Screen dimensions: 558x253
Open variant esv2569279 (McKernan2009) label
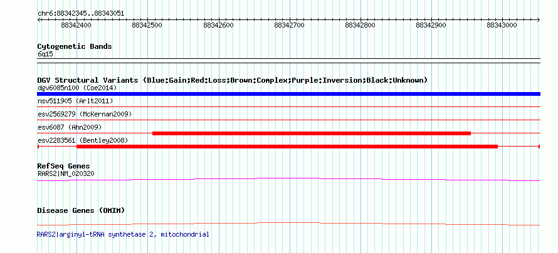(85, 114)
